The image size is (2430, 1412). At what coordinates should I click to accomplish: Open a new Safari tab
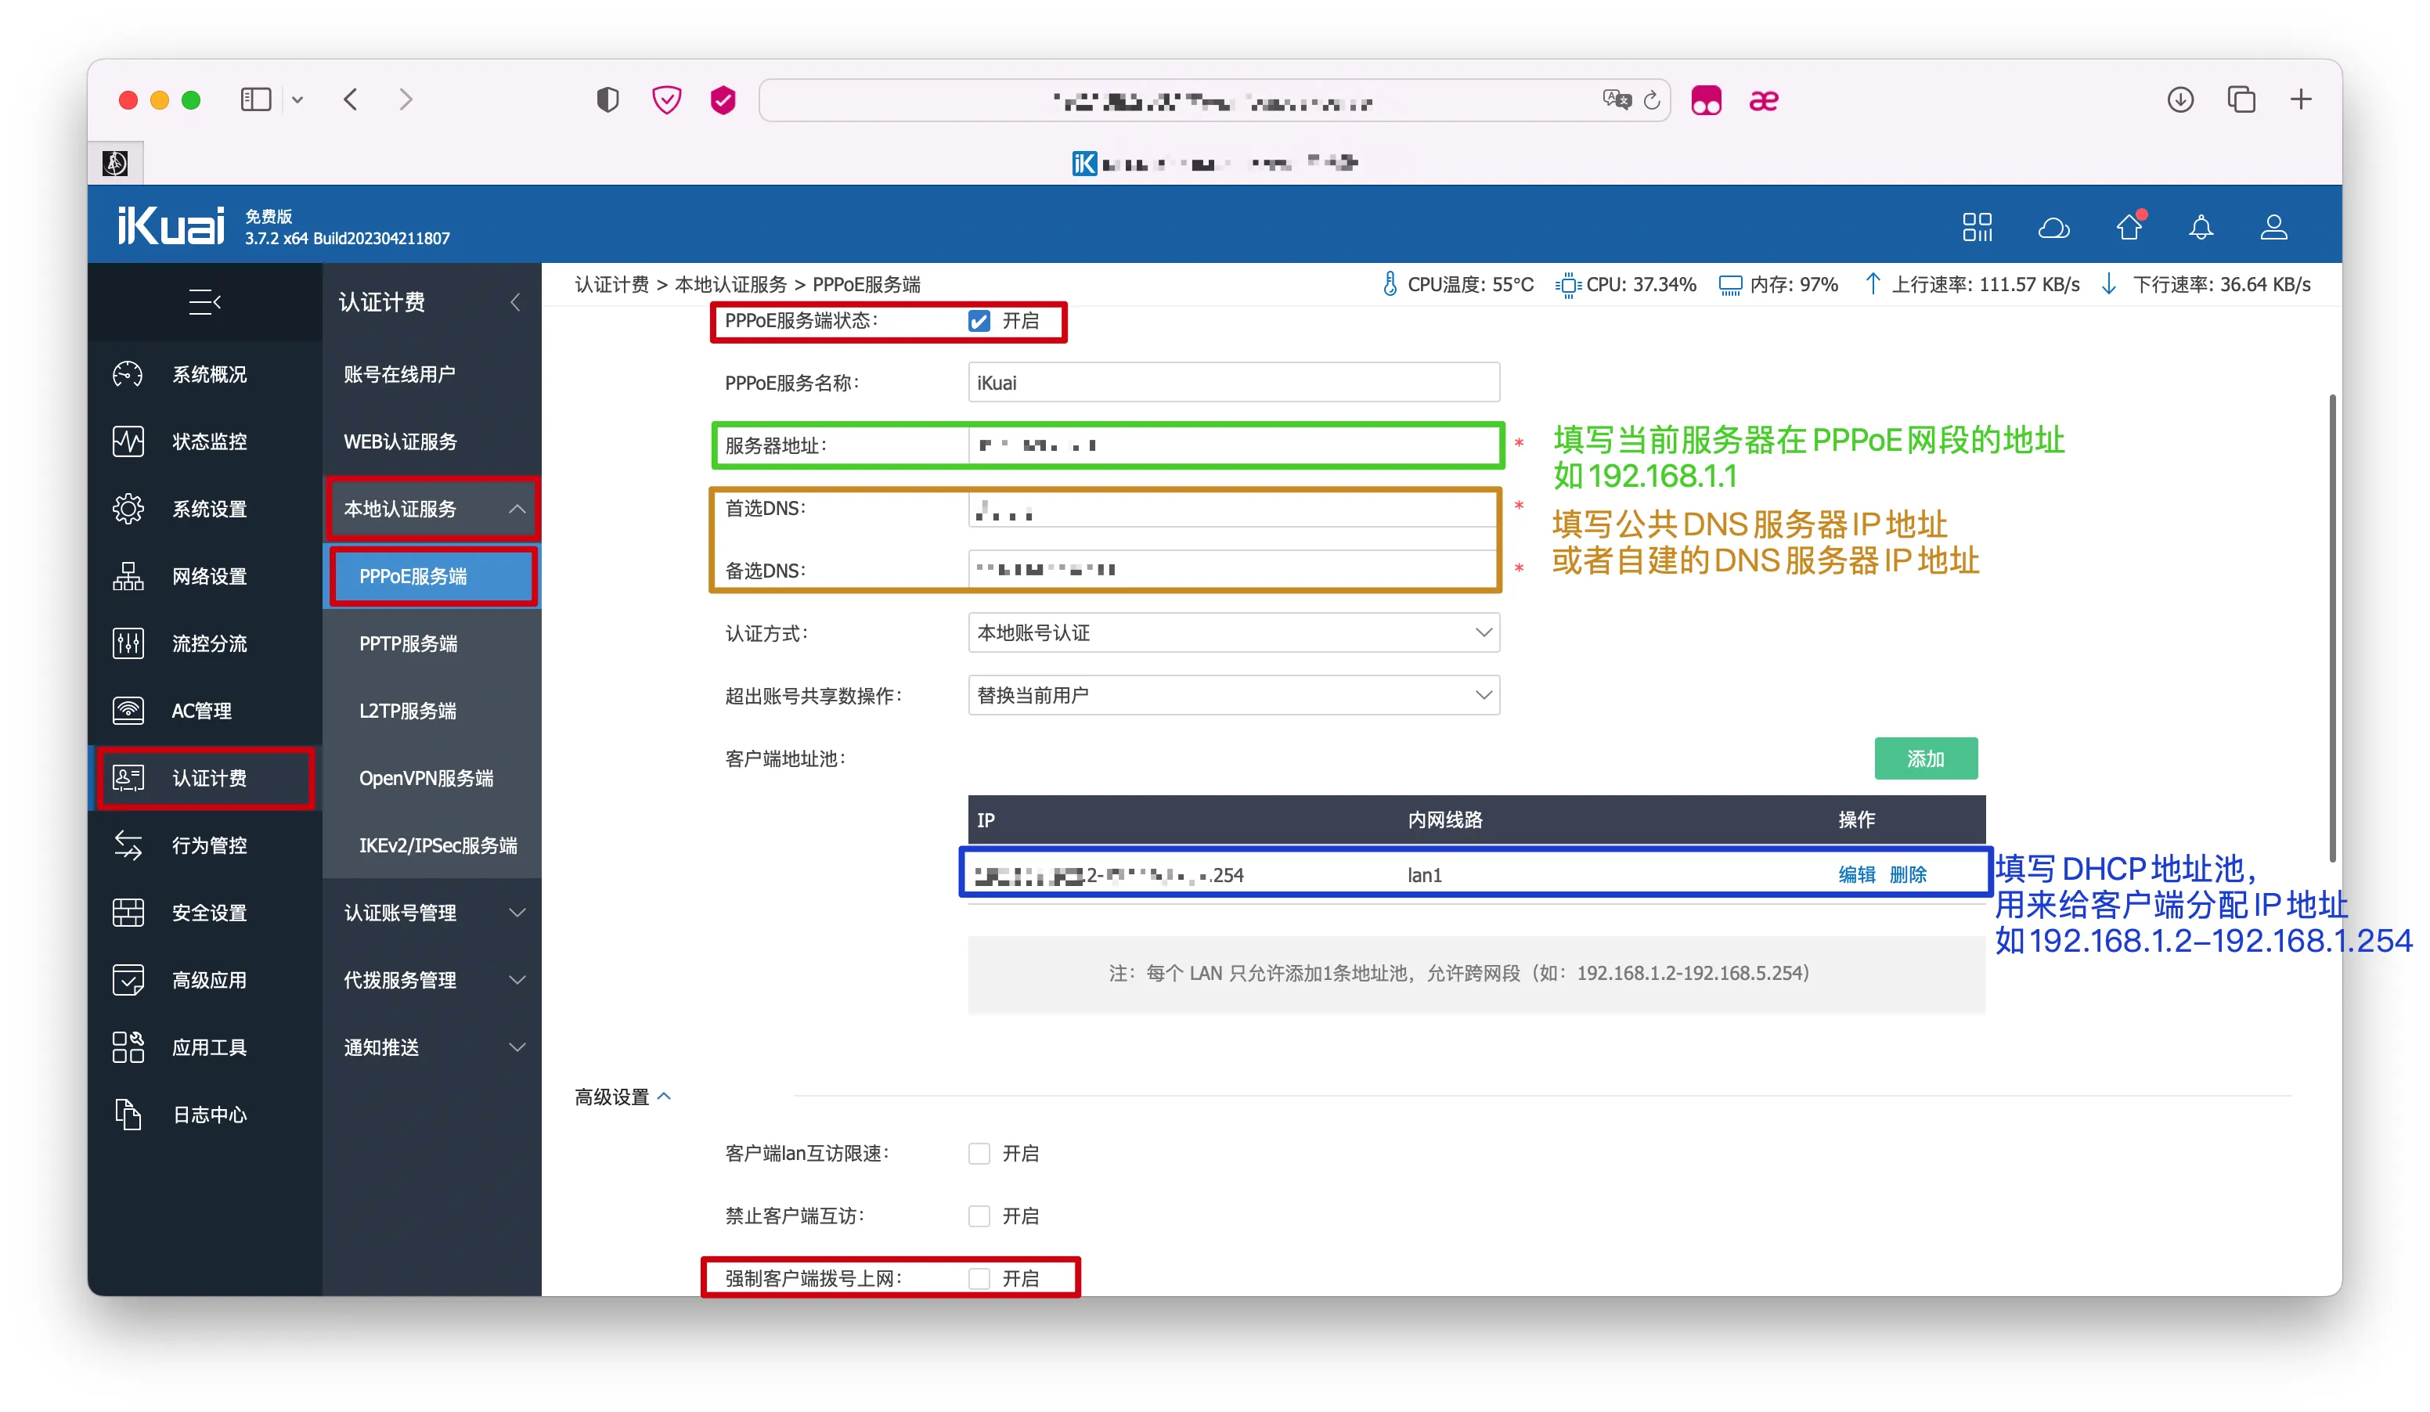tap(2301, 99)
